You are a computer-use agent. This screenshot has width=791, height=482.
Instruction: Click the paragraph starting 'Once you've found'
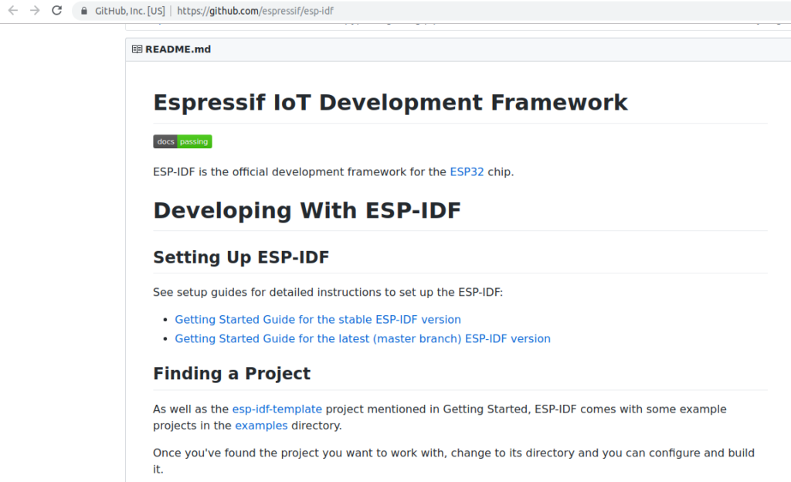click(454, 461)
